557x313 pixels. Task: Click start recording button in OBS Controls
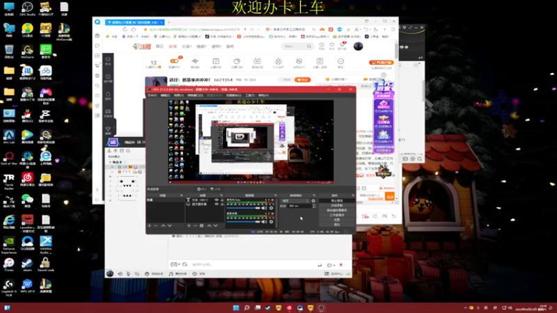(x=337, y=205)
